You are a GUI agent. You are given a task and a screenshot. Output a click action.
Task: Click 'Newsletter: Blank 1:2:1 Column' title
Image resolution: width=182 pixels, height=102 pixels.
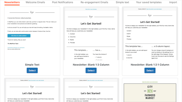click(150, 65)
